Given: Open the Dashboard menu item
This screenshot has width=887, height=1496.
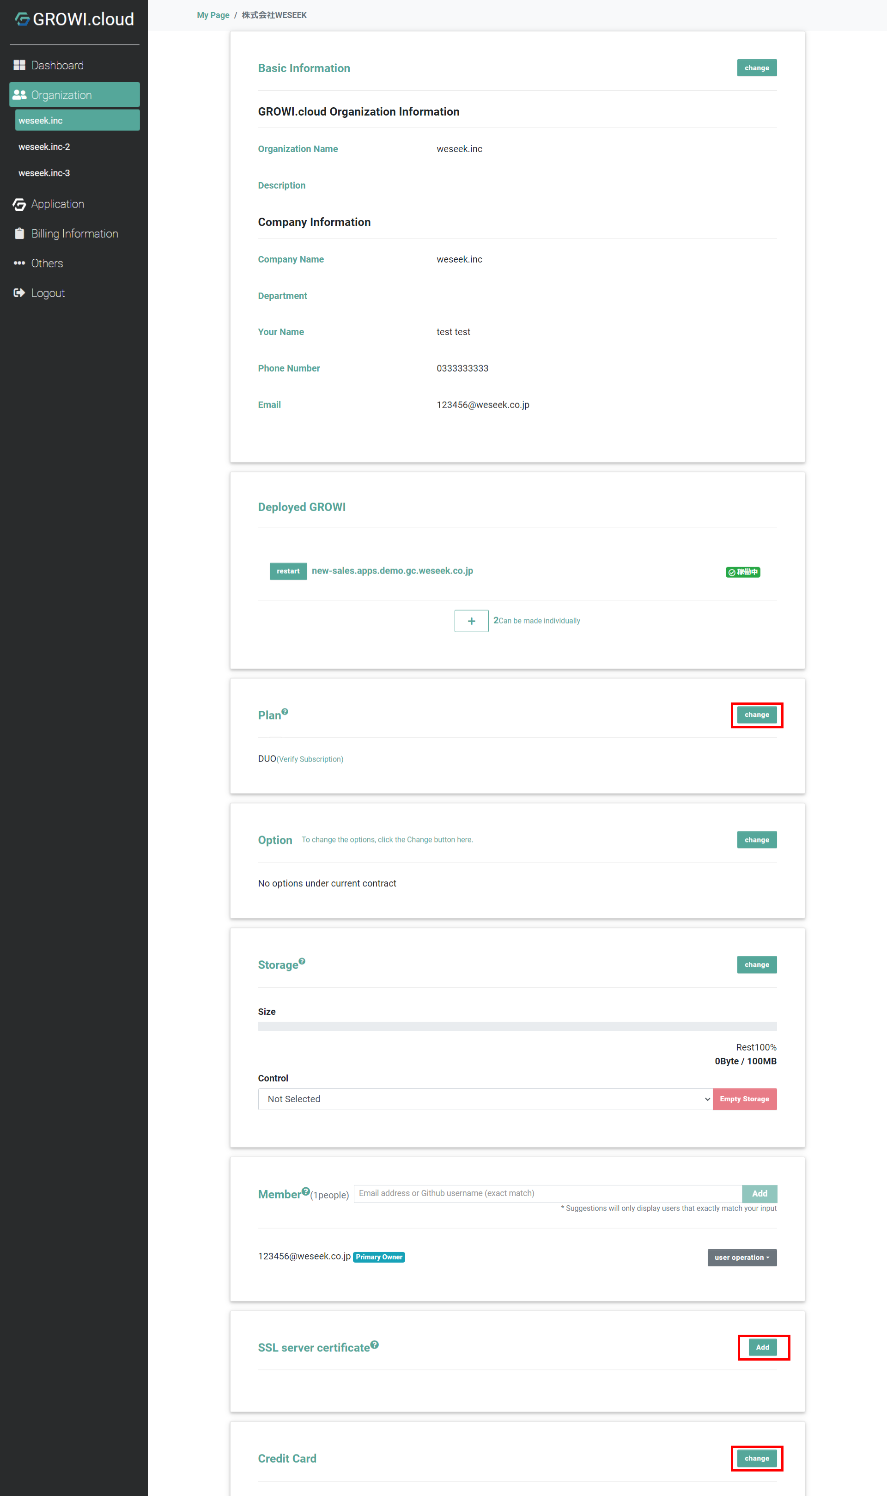Looking at the screenshot, I should pos(74,65).
